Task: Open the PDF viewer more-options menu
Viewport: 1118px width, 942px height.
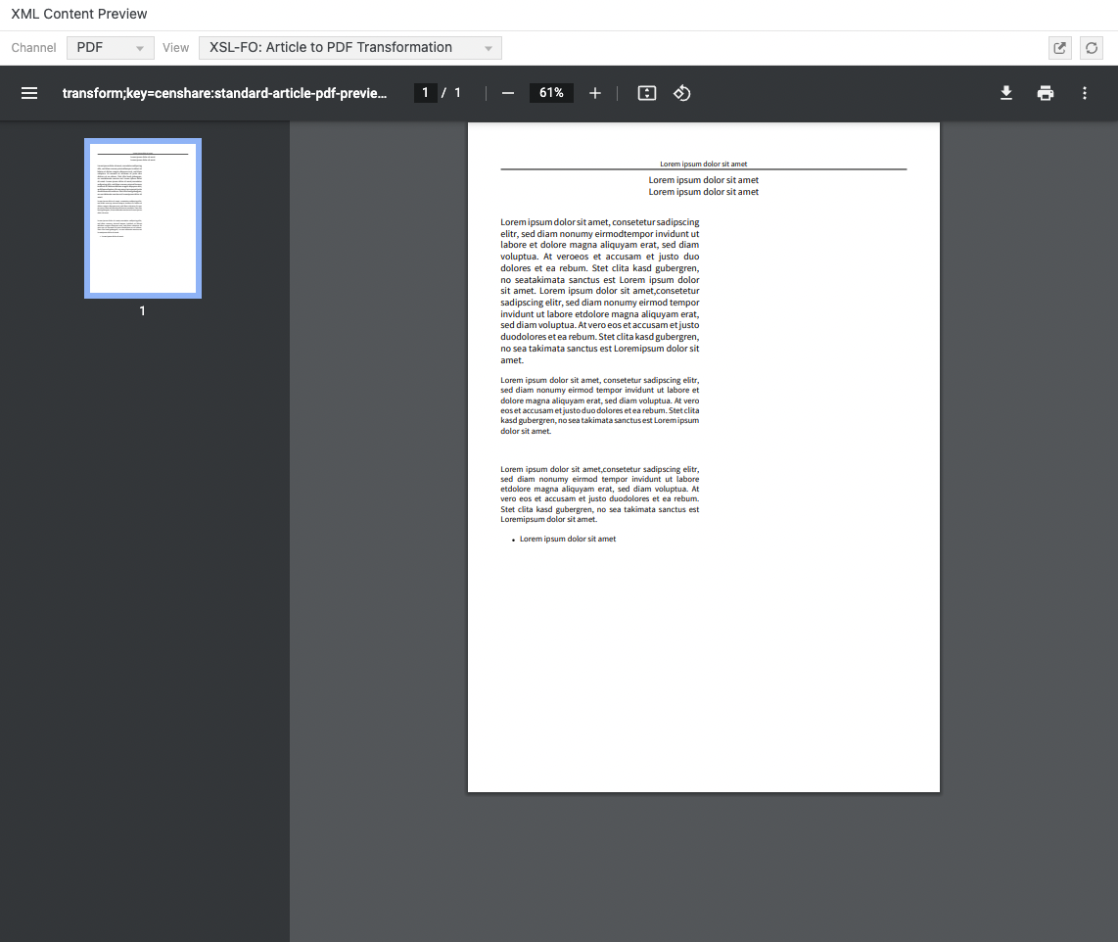Action: tap(1084, 93)
